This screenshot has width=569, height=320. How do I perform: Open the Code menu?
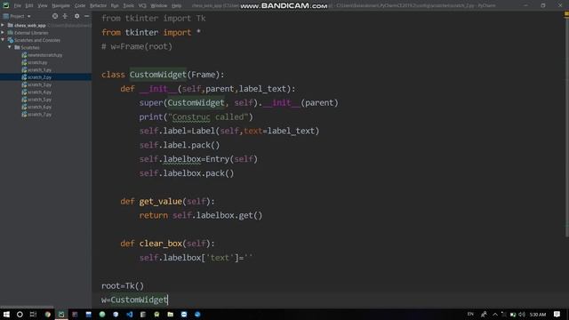[80, 6]
